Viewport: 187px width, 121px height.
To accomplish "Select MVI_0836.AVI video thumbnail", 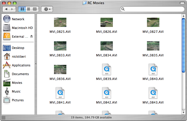I will (60, 69).
